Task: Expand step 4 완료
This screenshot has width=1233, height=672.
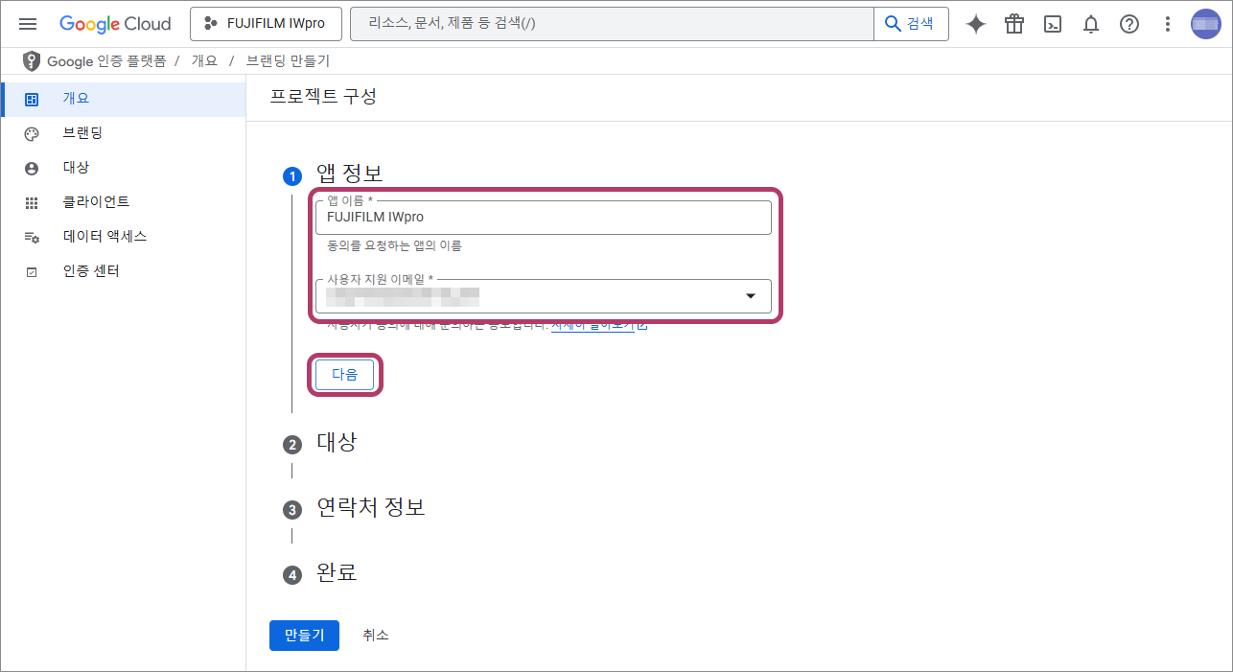Action: (337, 573)
